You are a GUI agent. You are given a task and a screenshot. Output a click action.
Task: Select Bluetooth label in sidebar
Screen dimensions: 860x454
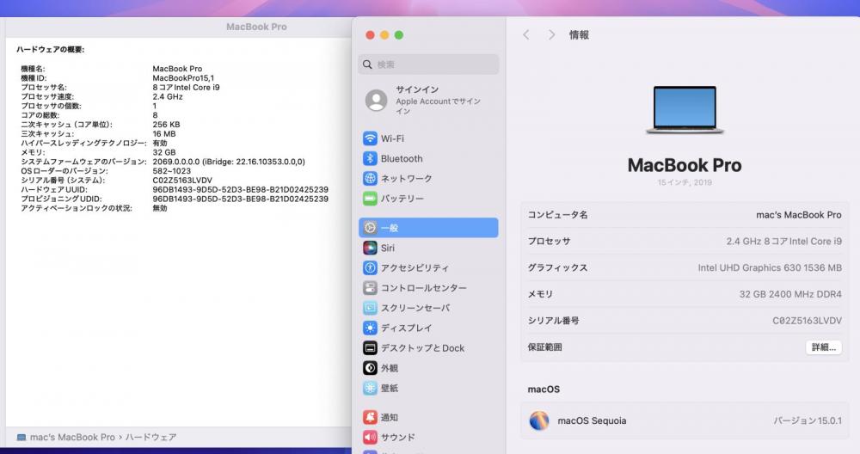click(x=402, y=158)
